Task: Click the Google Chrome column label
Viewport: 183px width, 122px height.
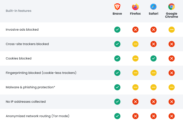Action: 172,15
